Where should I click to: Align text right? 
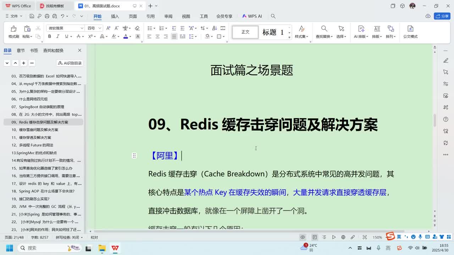click(166, 36)
